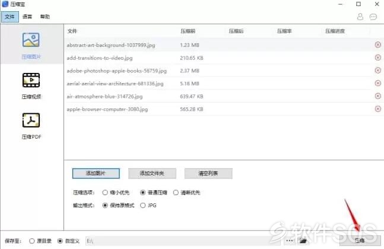Screen dimensions: 384x249
Task: Remove add-transitions-to-video.jpg from list
Action: (x=378, y=58)
